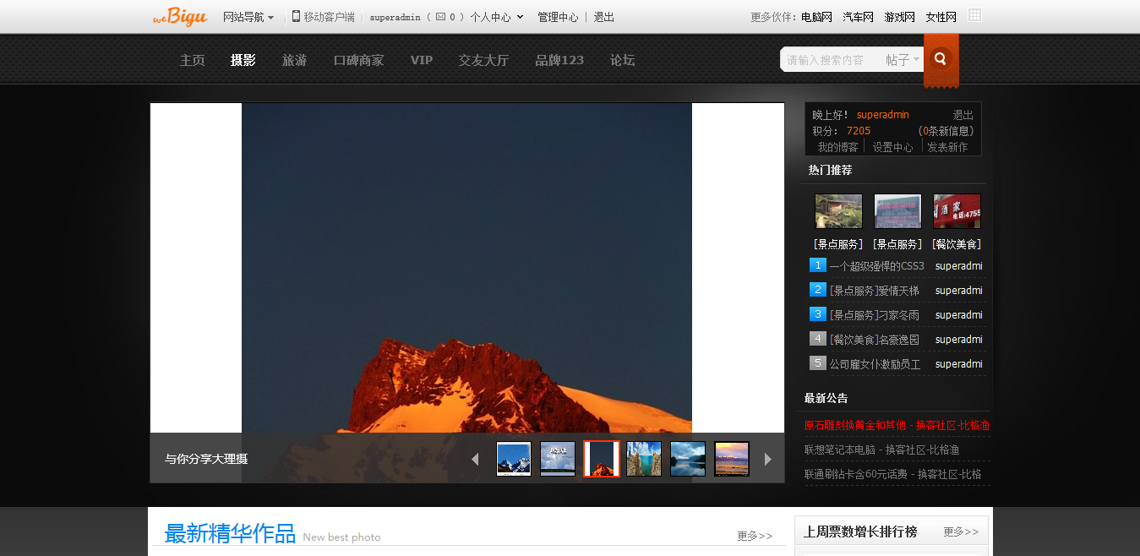
Task: Click the weBigu logo
Action: point(180,16)
